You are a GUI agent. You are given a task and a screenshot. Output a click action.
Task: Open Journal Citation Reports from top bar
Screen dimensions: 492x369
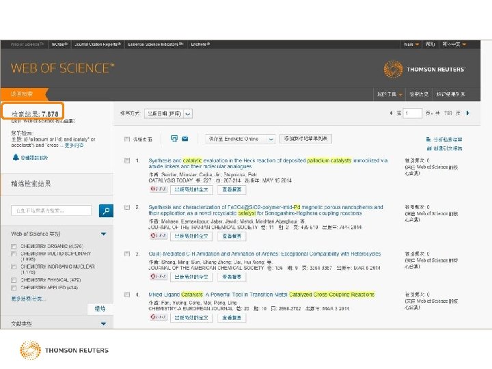[x=98, y=44]
